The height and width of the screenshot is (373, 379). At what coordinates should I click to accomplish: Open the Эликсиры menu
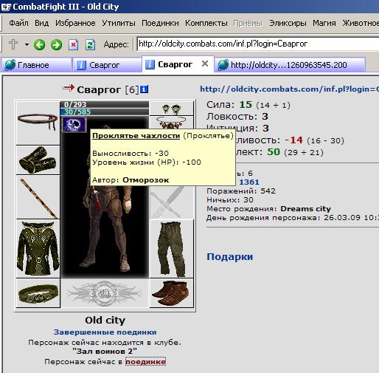coord(288,23)
